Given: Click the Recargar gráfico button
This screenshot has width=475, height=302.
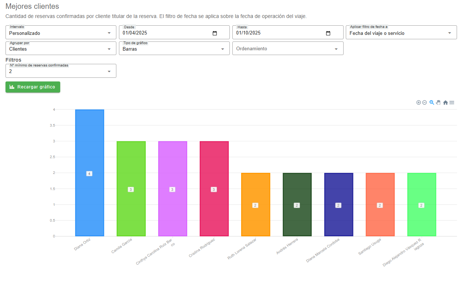Looking at the screenshot, I should click(x=33, y=87).
